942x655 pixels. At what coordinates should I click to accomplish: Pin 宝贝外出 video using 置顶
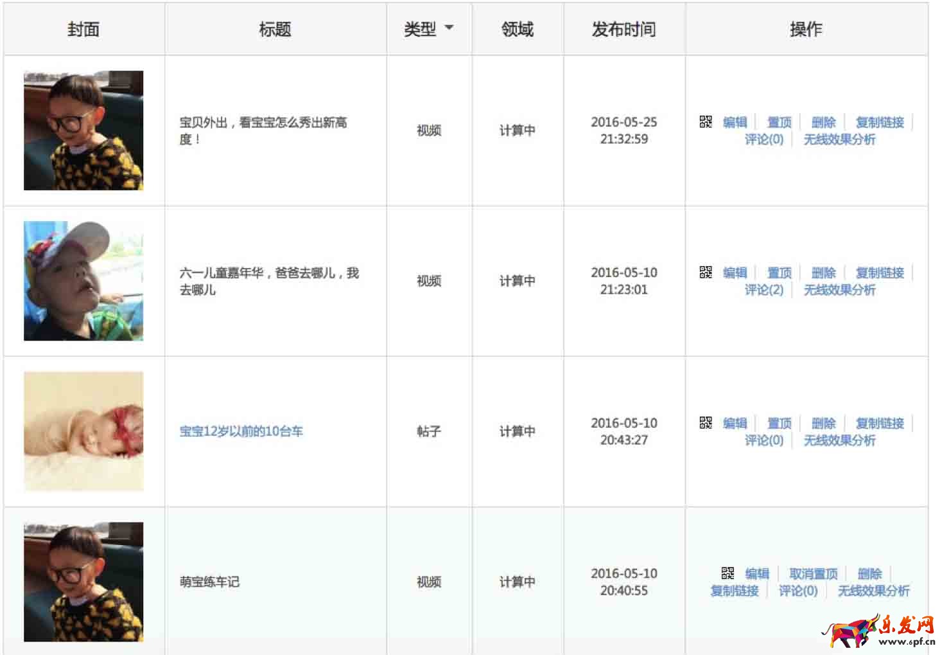tap(779, 122)
